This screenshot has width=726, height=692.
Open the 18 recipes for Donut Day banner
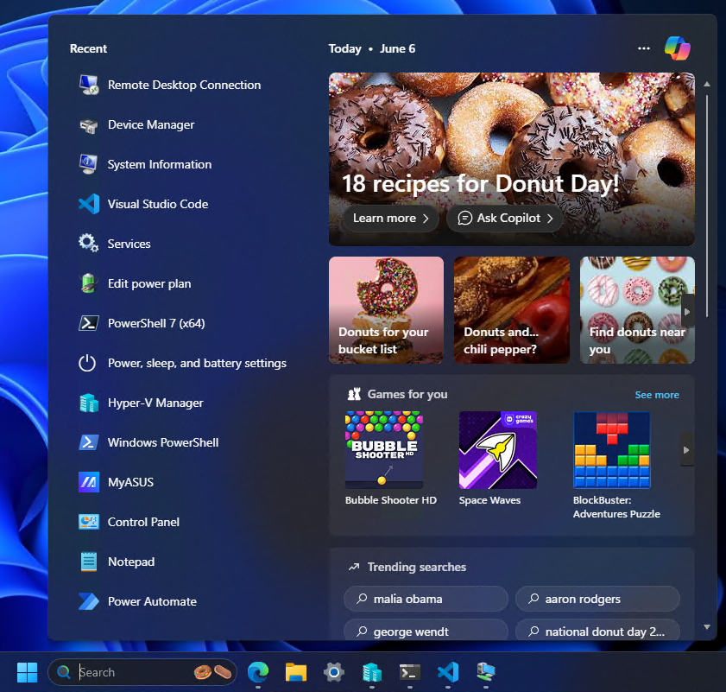pos(512,159)
